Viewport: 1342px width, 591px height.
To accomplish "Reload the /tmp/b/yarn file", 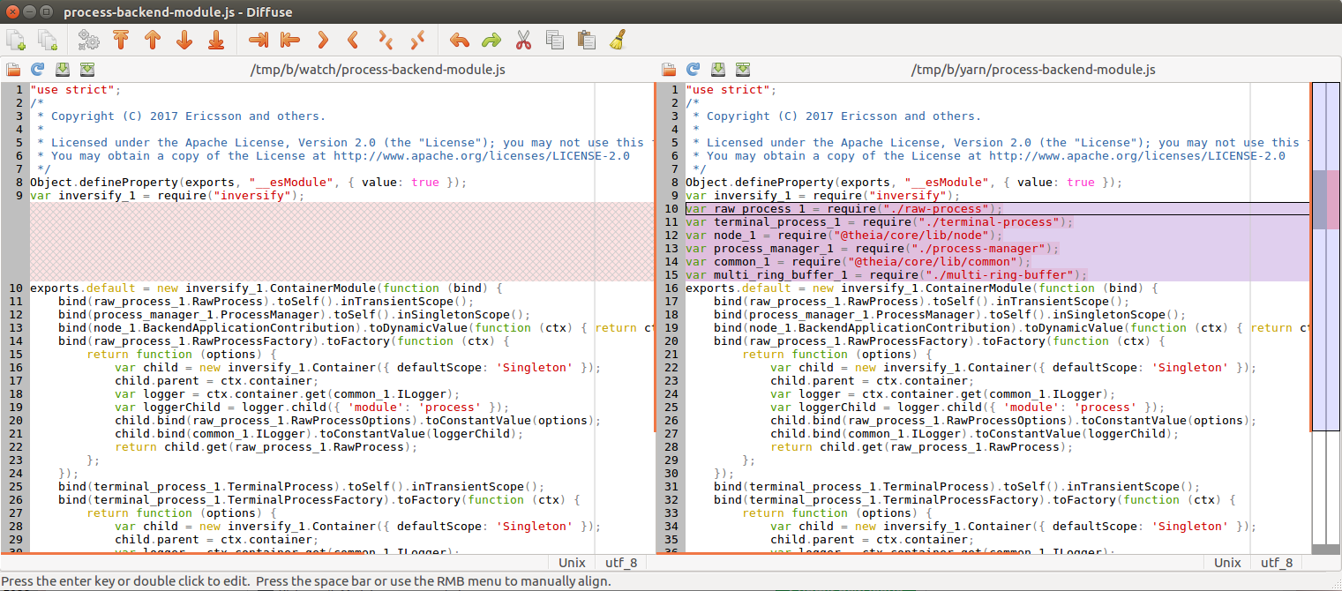I will (x=693, y=69).
